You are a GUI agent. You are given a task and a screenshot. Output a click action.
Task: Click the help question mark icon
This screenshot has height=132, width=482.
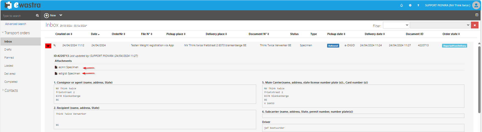[x=418, y=5]
